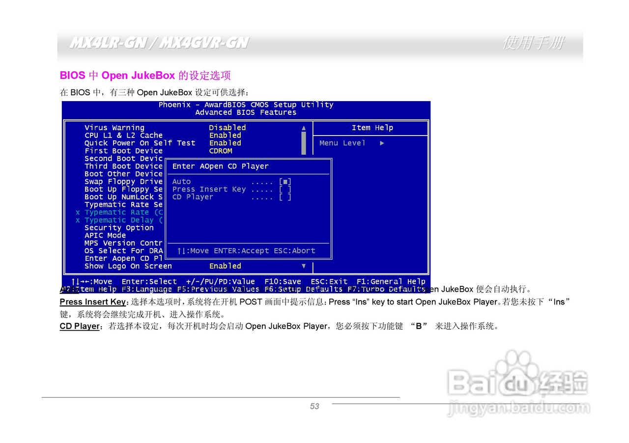Select the MPS Version Control row
The height and width of the screenshot is (443, 629).
pyautogui.click(x=123, y=243)
